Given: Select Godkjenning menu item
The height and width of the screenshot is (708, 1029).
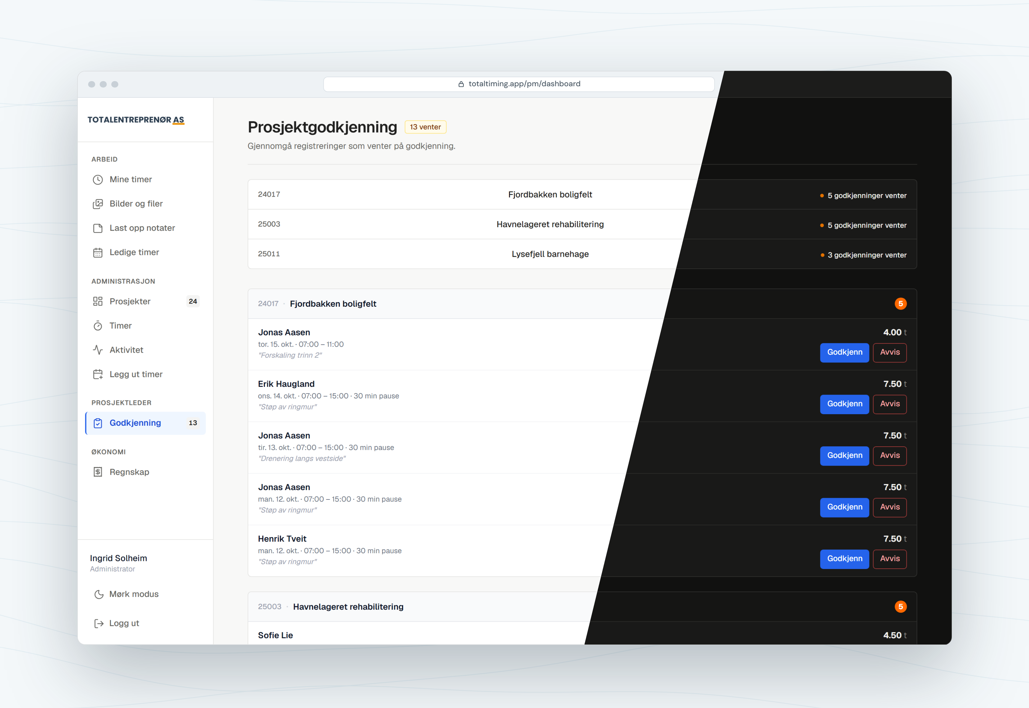Looking at the screenshot, I should click(145, 423).
